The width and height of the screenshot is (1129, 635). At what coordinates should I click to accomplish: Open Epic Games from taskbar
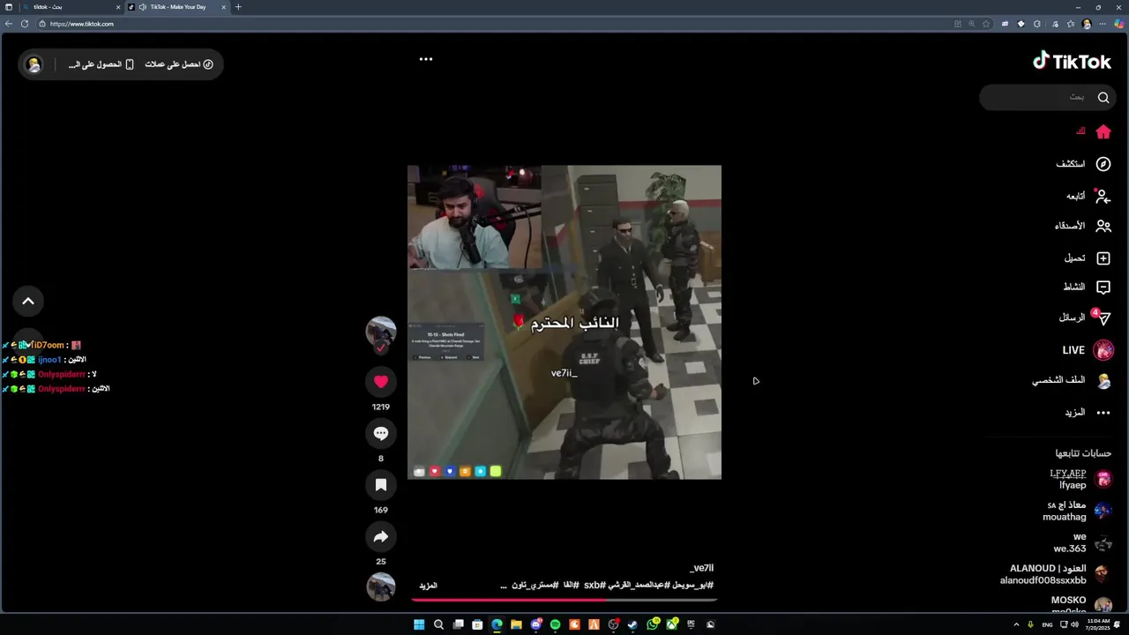pyautogui.click(x=691, y=624)
